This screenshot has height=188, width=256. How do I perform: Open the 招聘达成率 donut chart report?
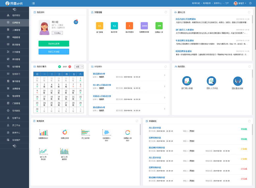click(65, 132)
